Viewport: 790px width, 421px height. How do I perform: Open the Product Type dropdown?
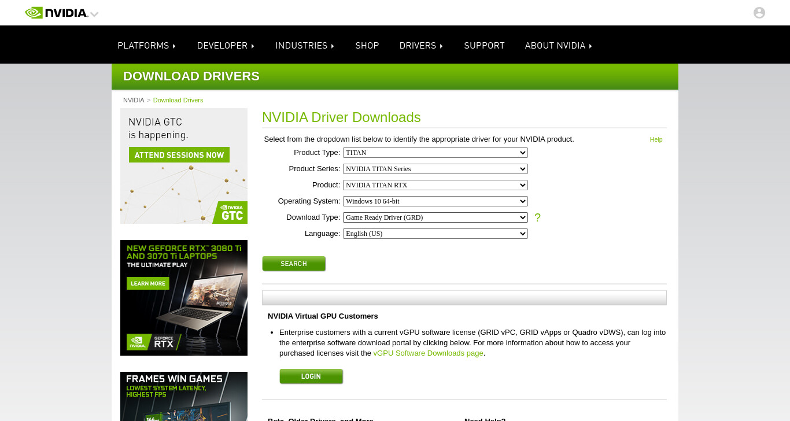(435, 153)
